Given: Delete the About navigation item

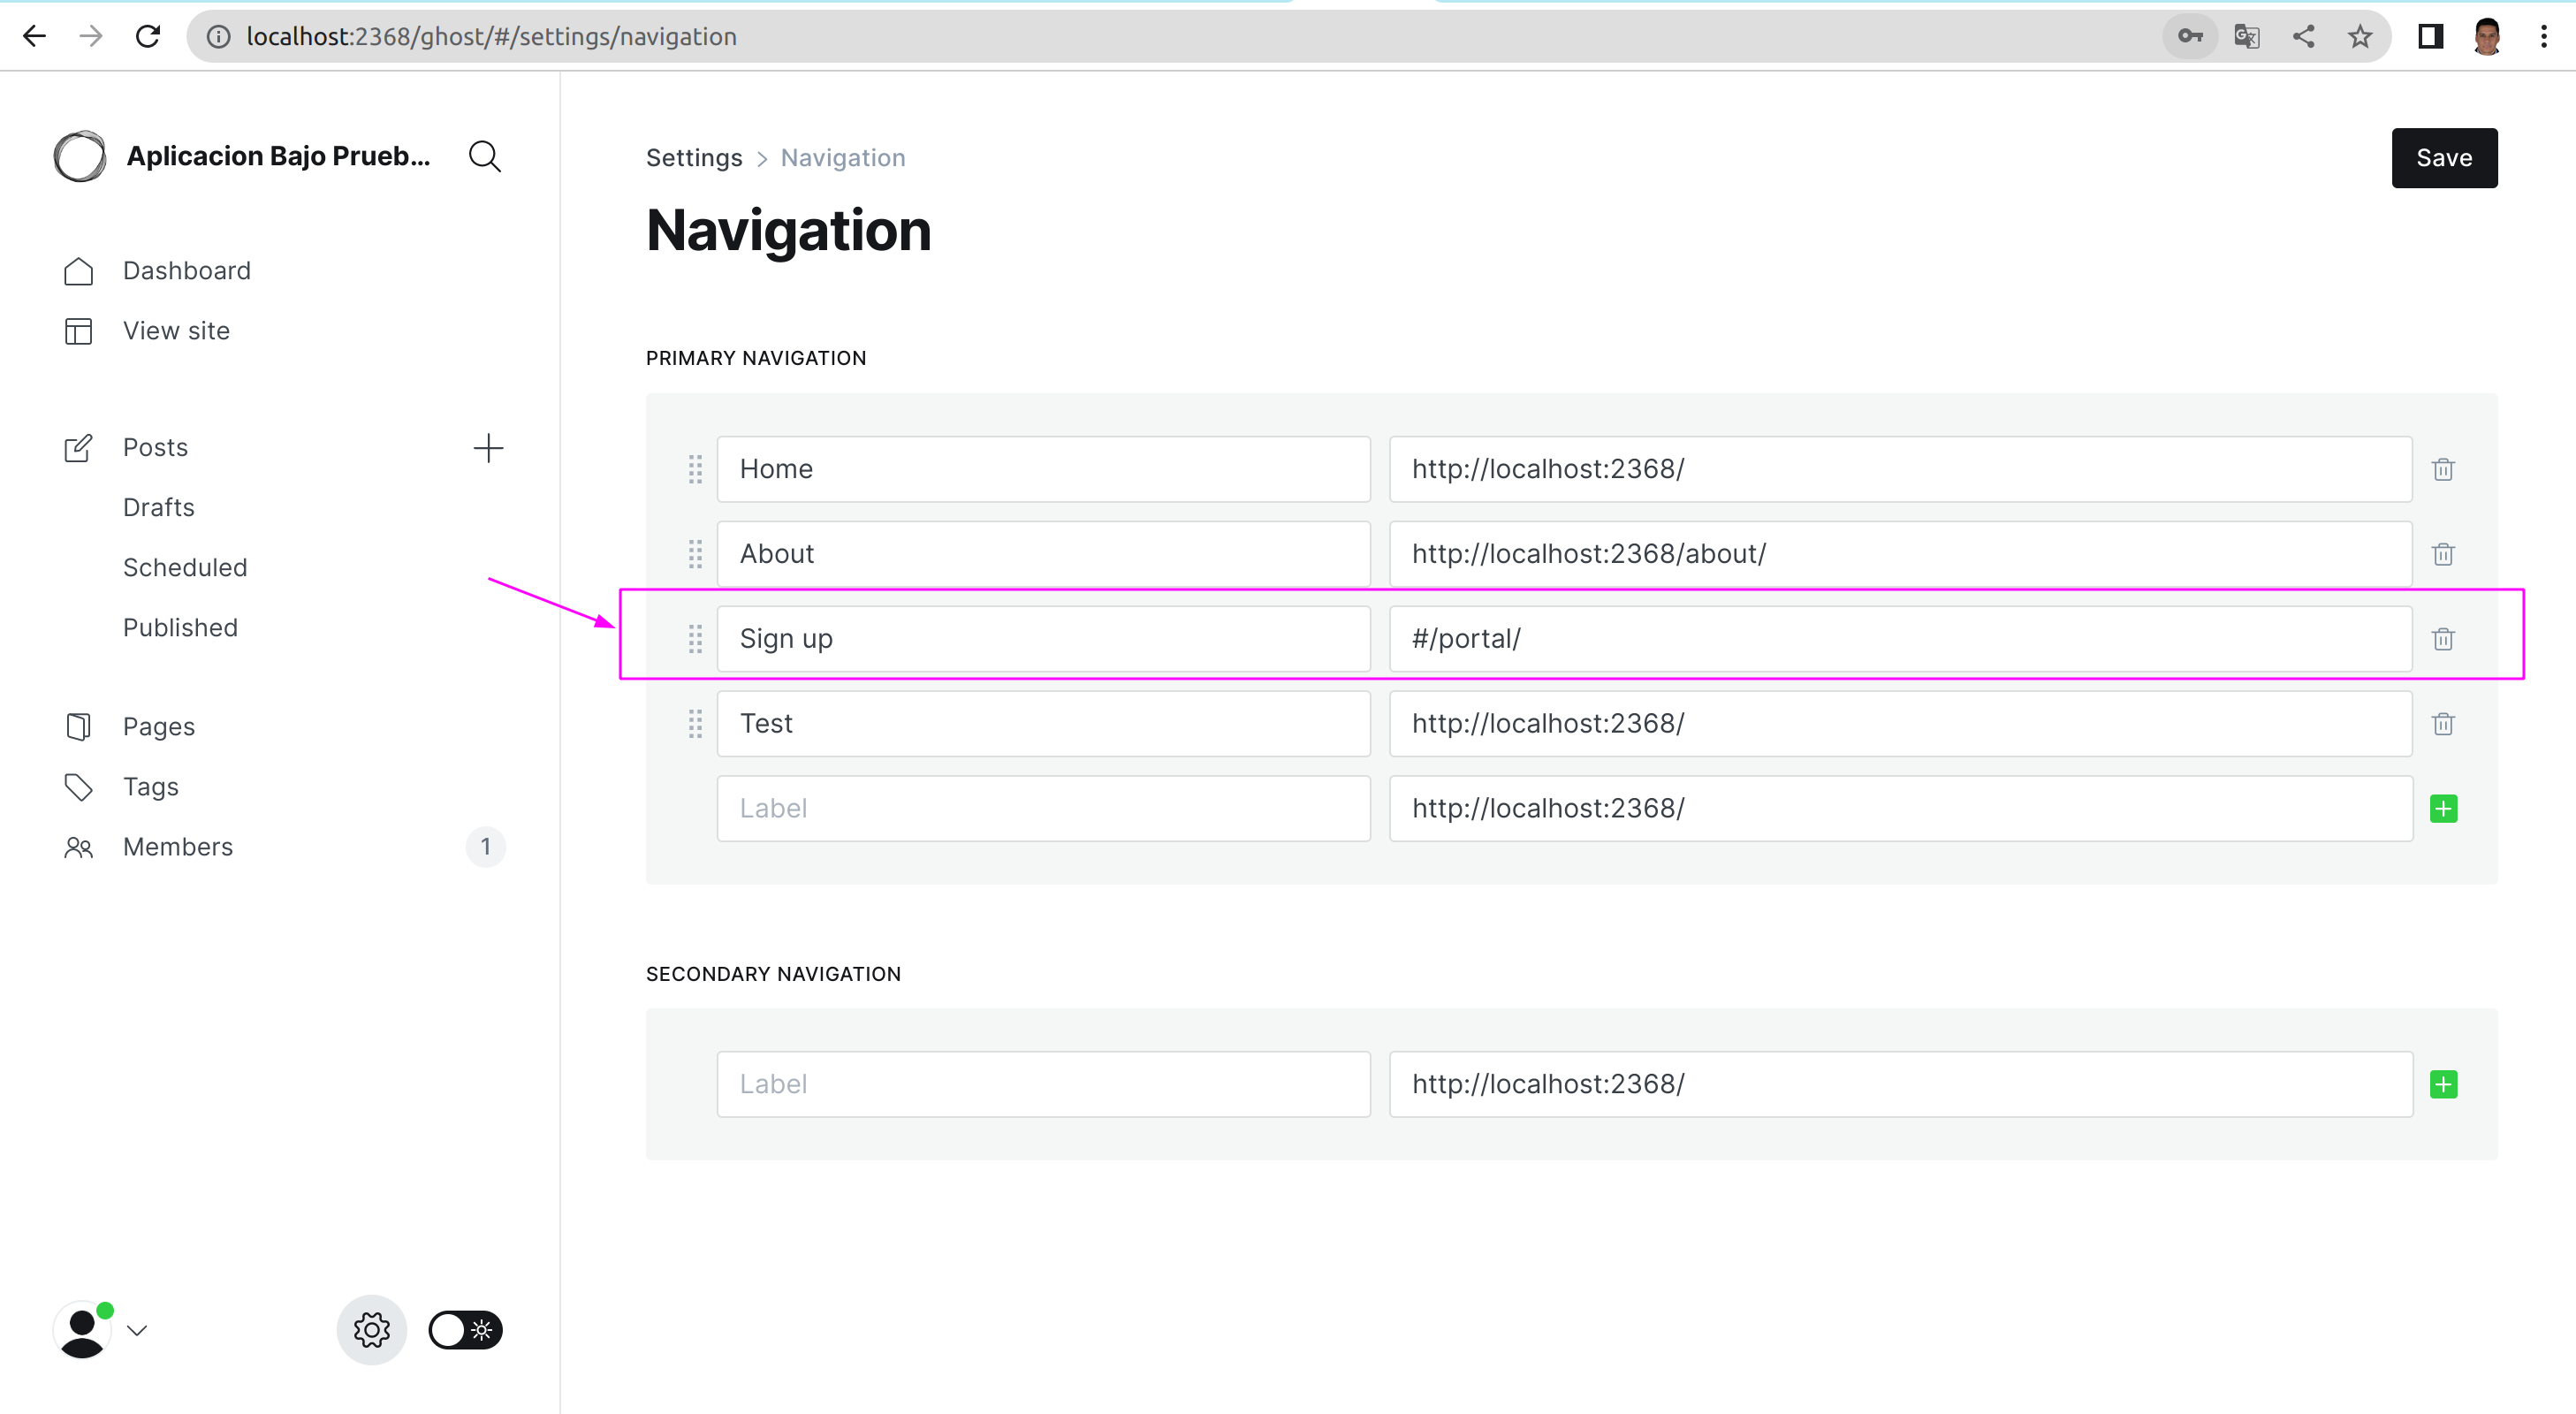Looking at the screenshot, I should 2442,554.
